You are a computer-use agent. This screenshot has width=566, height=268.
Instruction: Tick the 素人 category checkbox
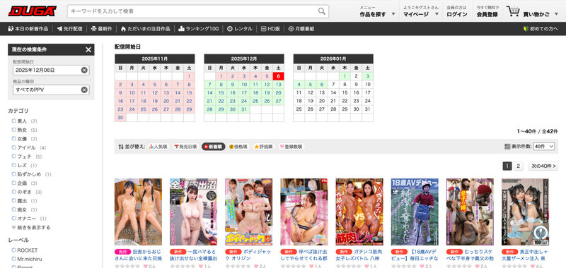(13, 121)
